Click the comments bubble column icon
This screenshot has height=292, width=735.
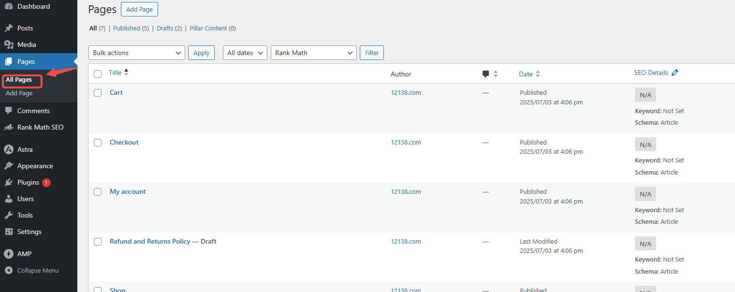click(x=486, y=74)
